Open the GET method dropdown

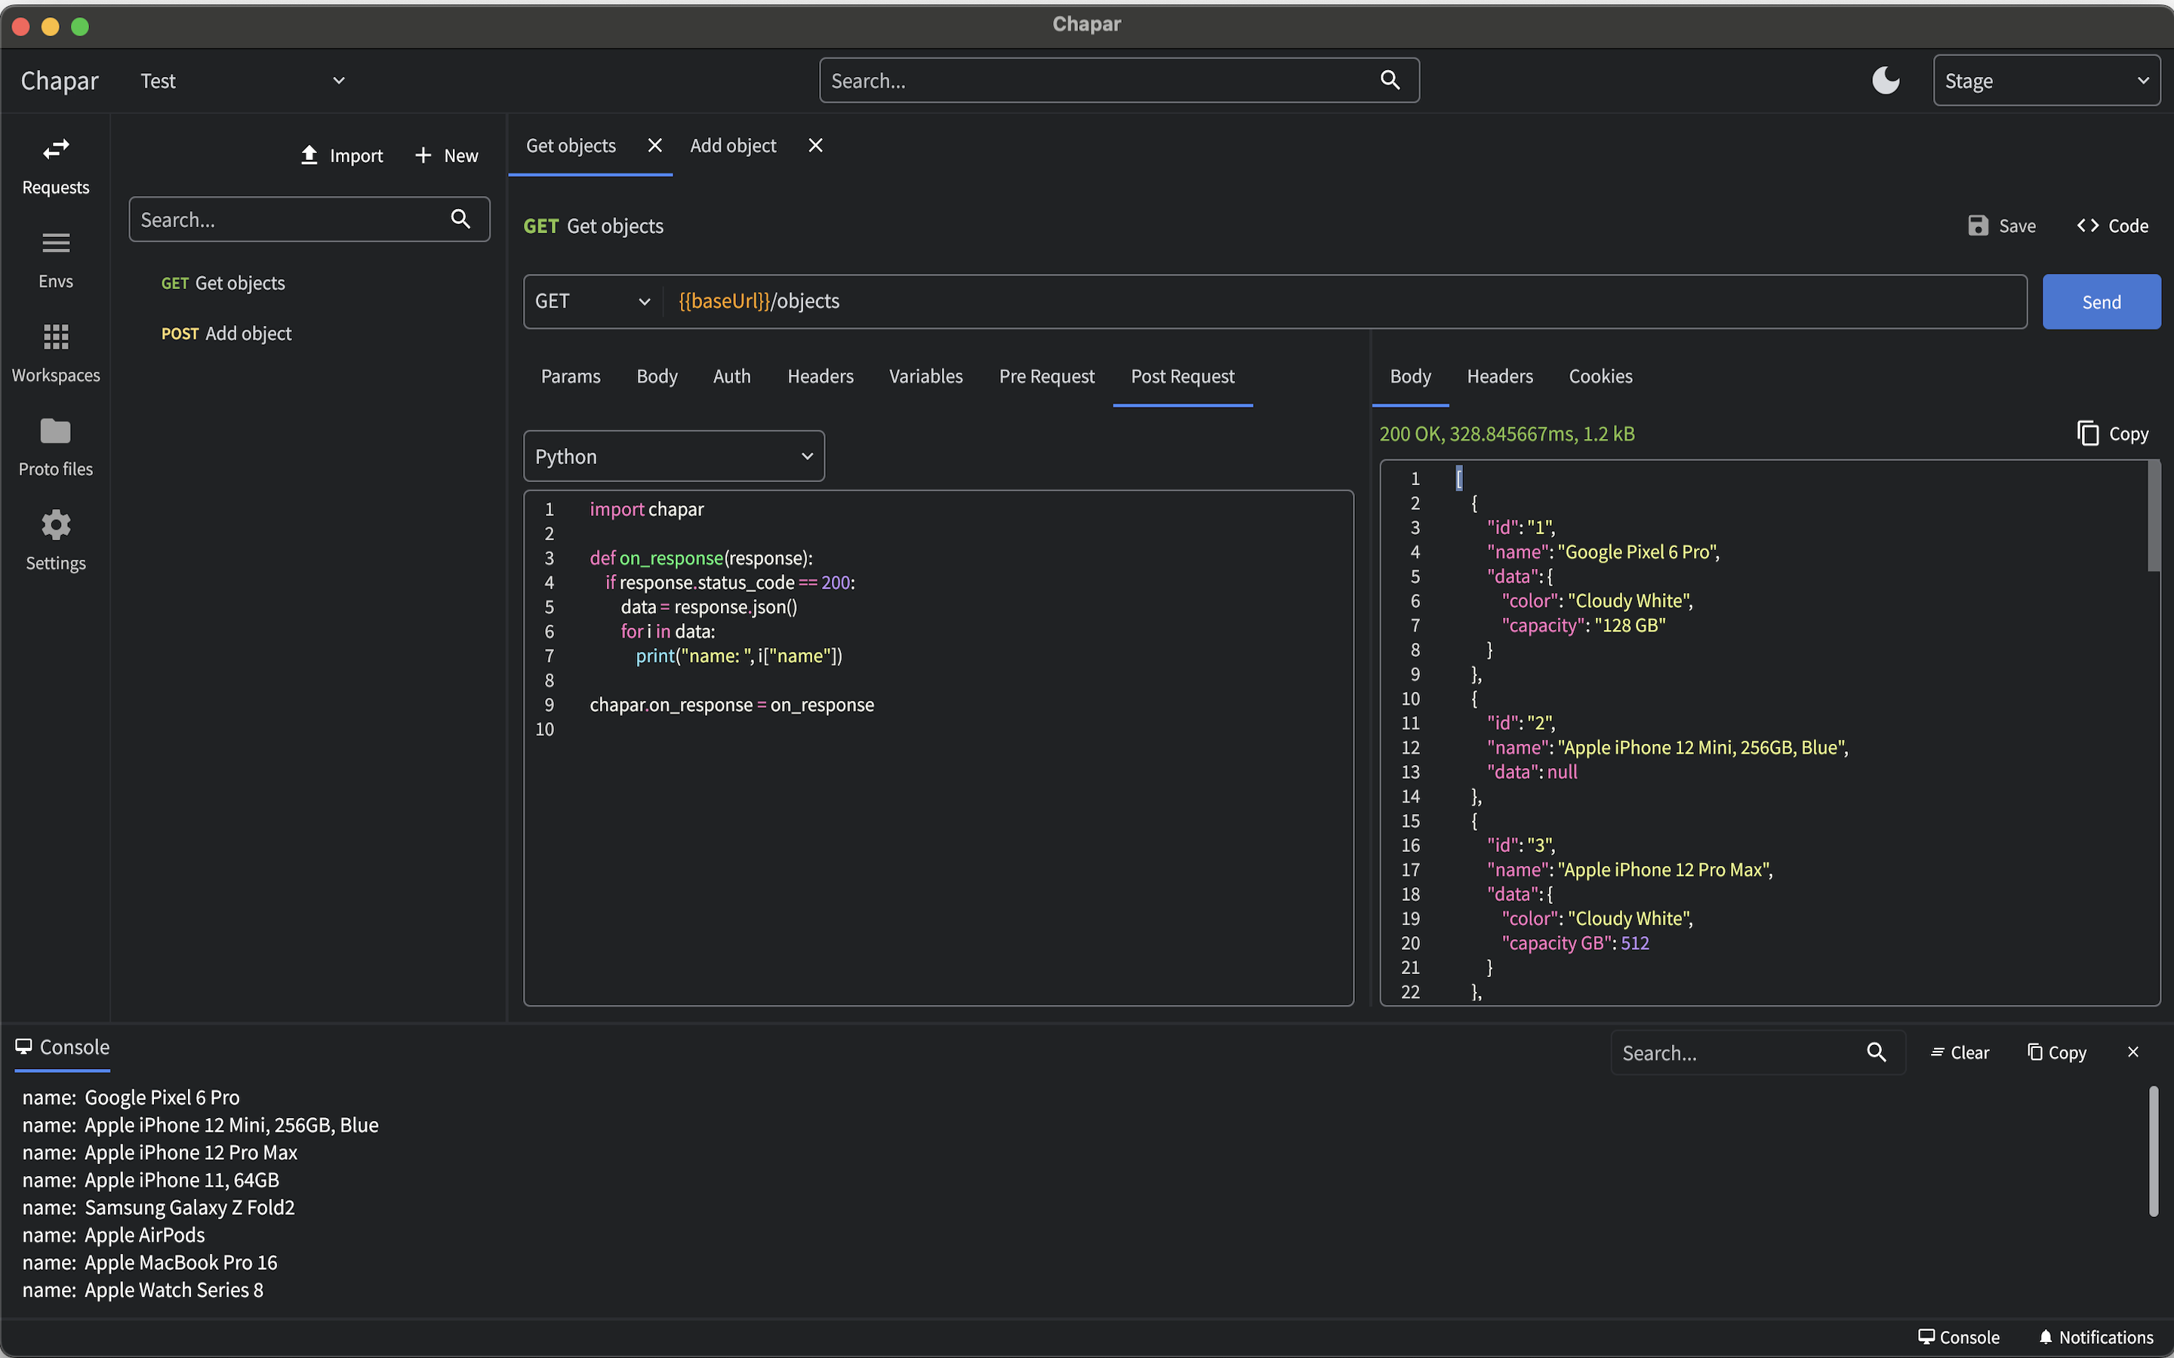tap(593, 301)
